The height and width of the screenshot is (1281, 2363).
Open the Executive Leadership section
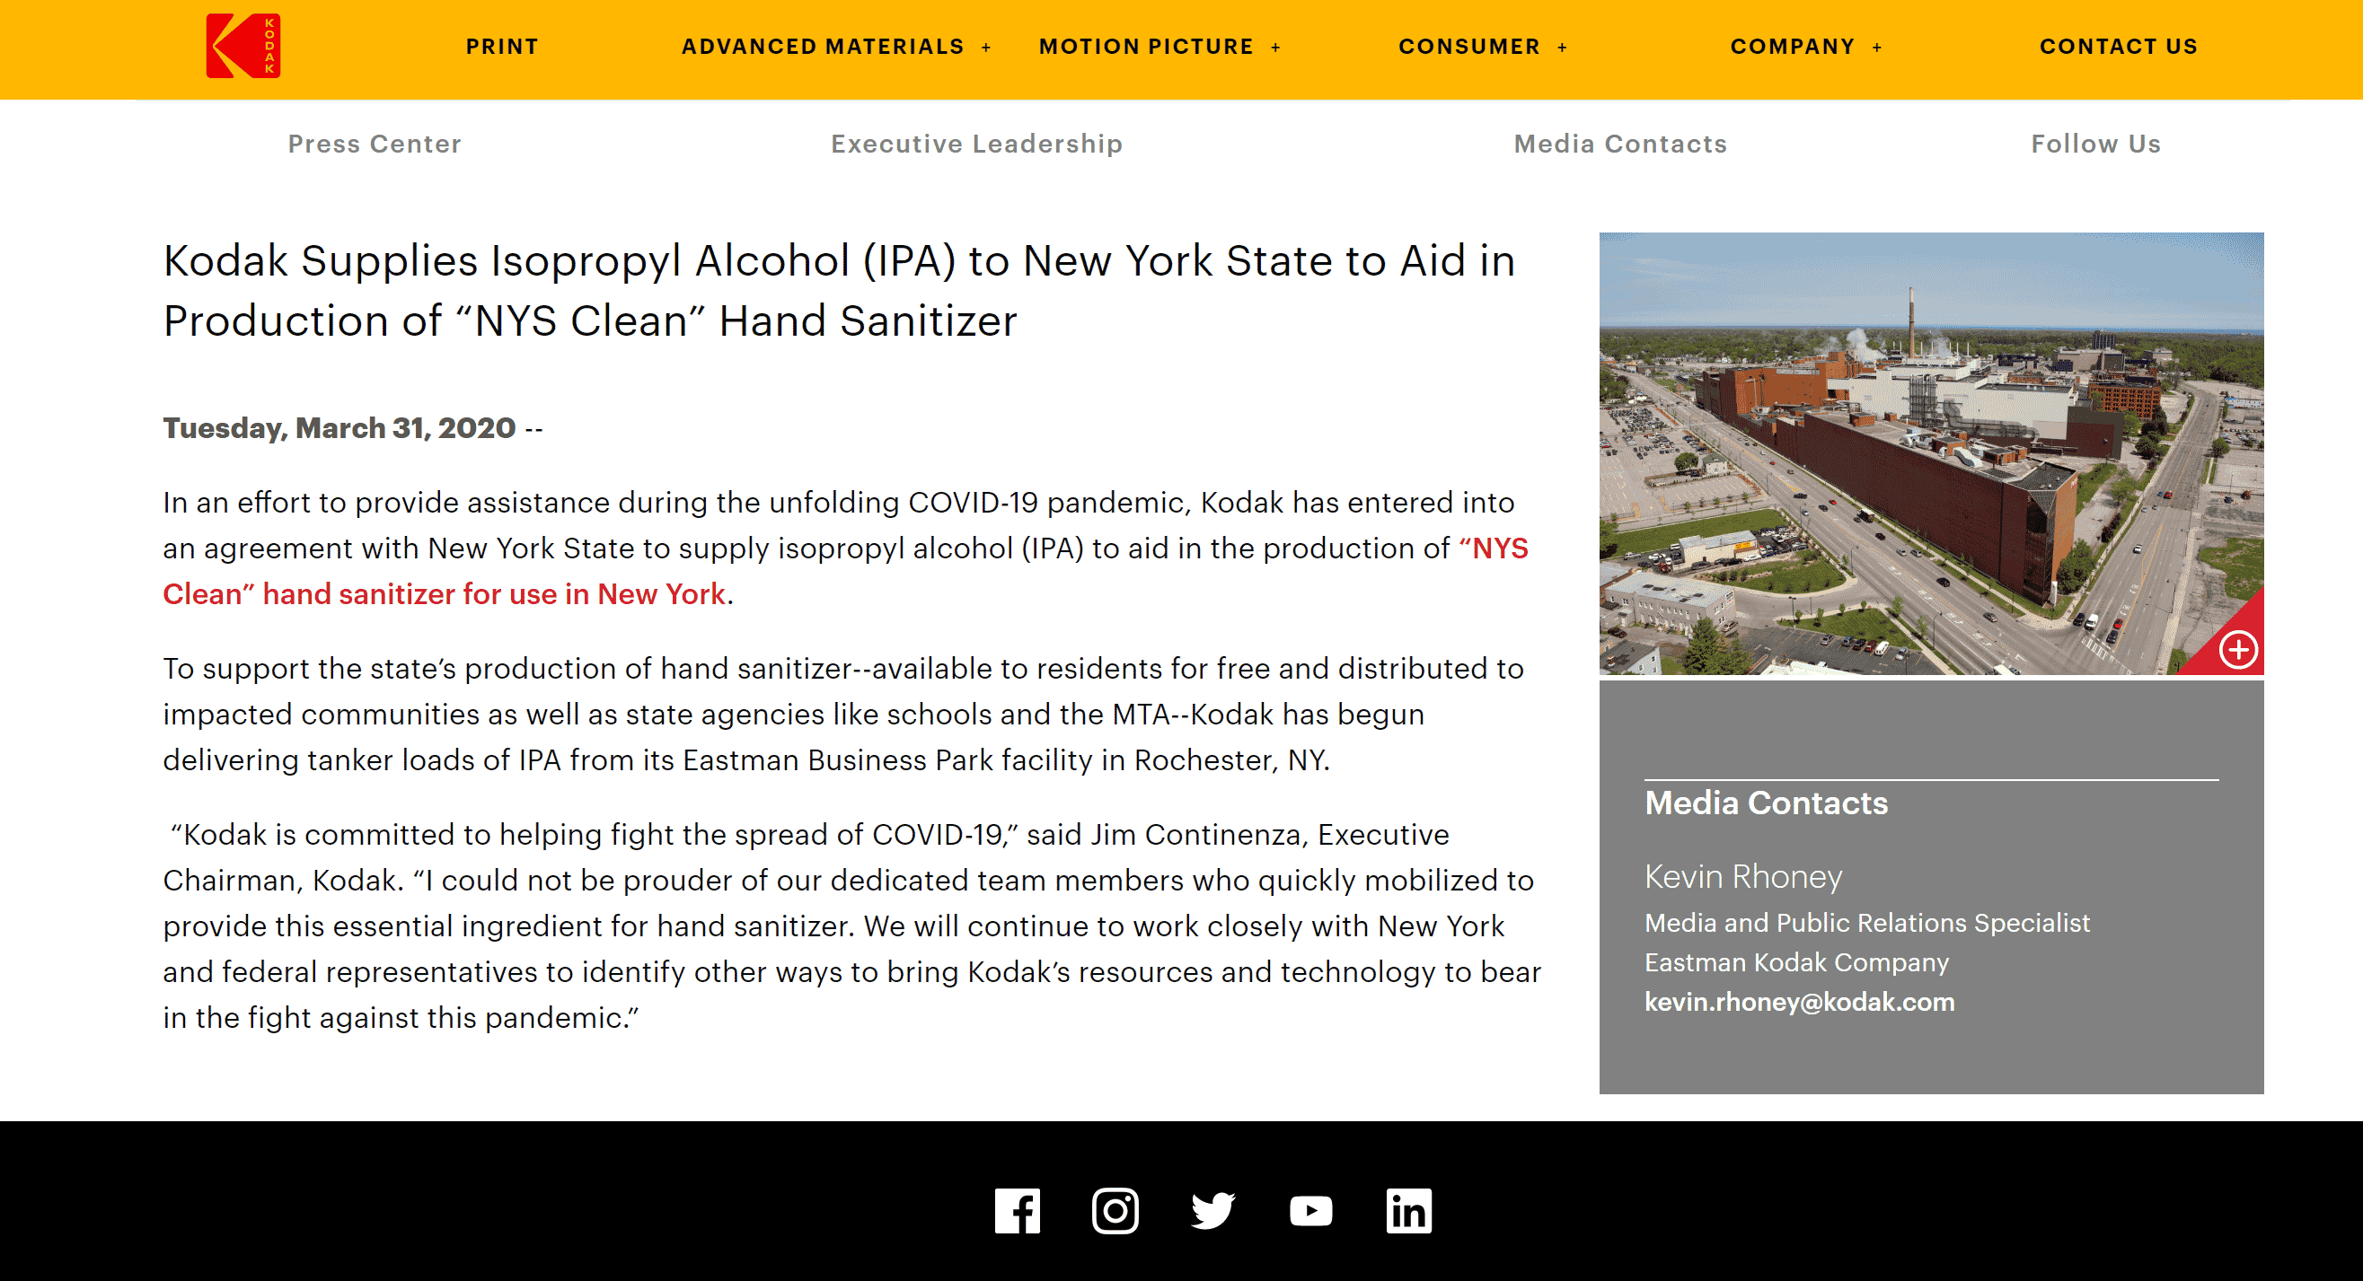(977, 144)
